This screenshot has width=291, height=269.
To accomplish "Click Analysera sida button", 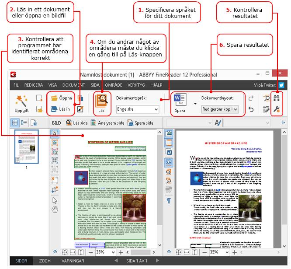I will tap(107, 123).
